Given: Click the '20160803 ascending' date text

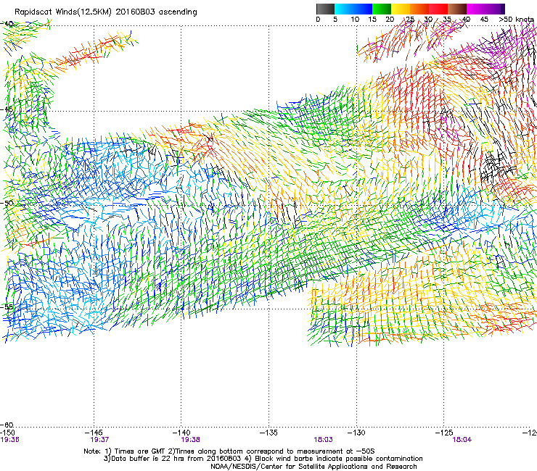Looking at the screenshot, I should [156, 12].
